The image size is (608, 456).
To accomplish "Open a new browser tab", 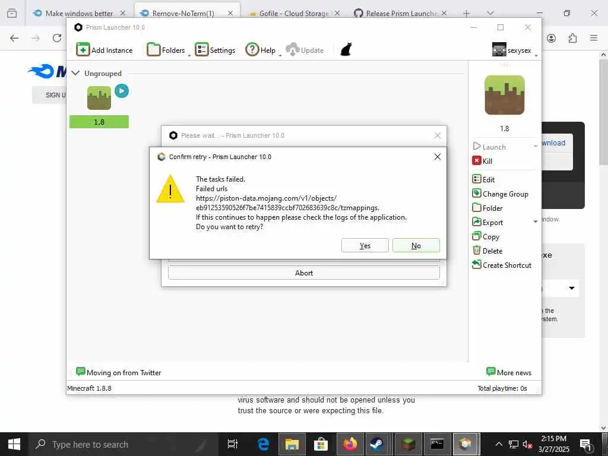I will tap(466, 14).
